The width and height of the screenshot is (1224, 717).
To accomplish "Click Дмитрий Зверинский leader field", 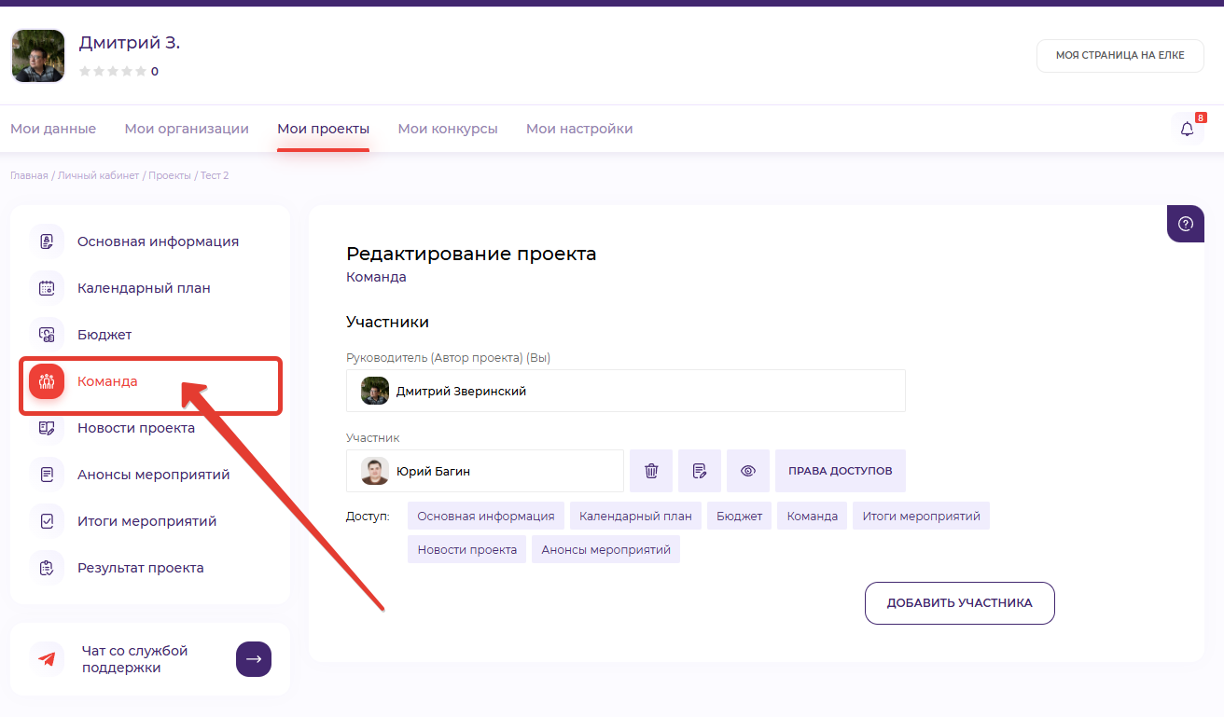I will point(625,391).
